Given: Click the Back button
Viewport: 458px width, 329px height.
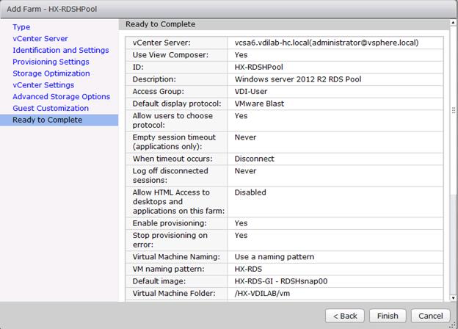Looking at the screenshot, I should (345, 316).
